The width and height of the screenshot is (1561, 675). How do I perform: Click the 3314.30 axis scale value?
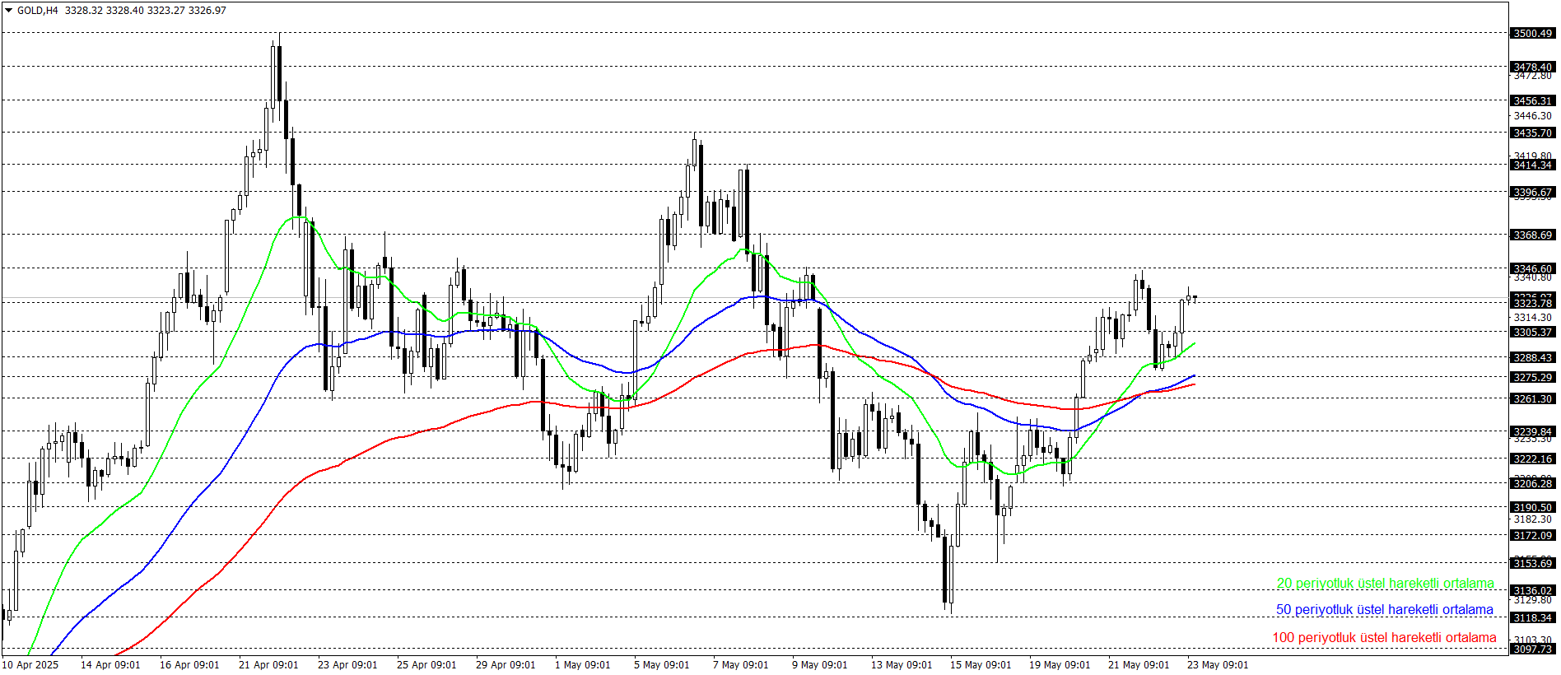1532,318
